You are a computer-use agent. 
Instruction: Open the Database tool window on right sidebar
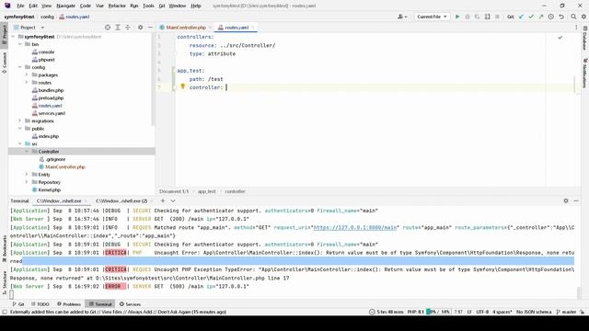tap(585, 39)
